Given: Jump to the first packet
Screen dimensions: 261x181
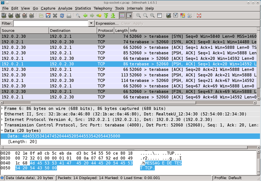Looking at the screenshot, I should click(x=106, y=16).
